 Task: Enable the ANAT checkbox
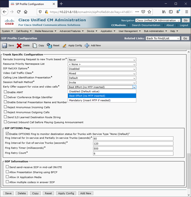5,92
